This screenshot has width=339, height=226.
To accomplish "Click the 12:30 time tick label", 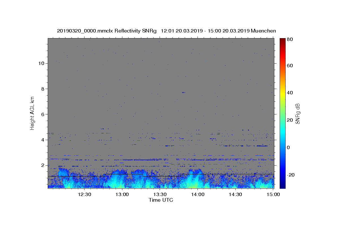I will (x=84, y=194).
